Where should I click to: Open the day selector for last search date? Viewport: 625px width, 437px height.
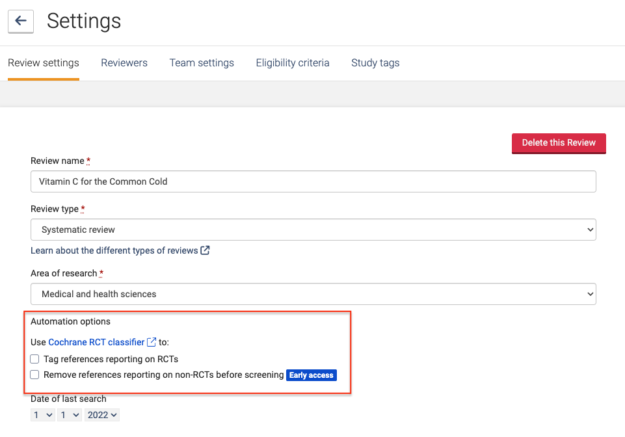pos(43,415)
